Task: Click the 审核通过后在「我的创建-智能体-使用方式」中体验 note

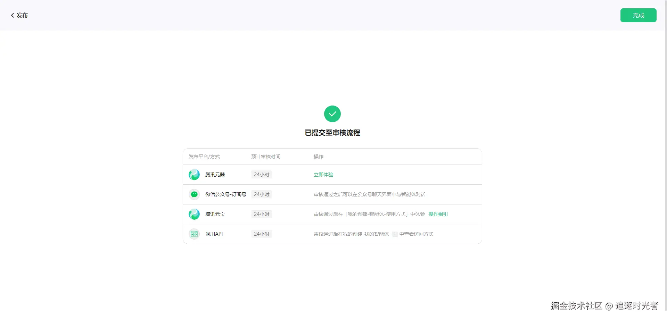Action: (x=369, y=214)
